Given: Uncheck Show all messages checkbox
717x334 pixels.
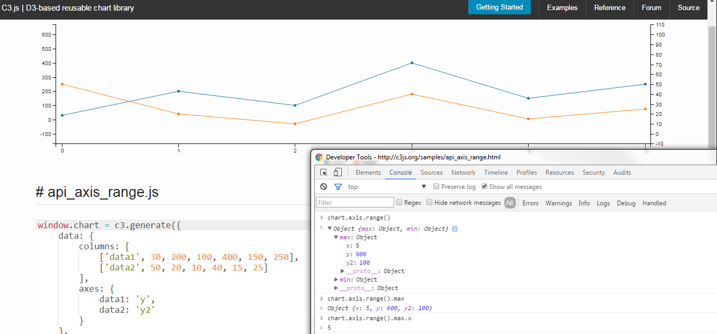Looking at the screenshot, I should tap(484, 186).
